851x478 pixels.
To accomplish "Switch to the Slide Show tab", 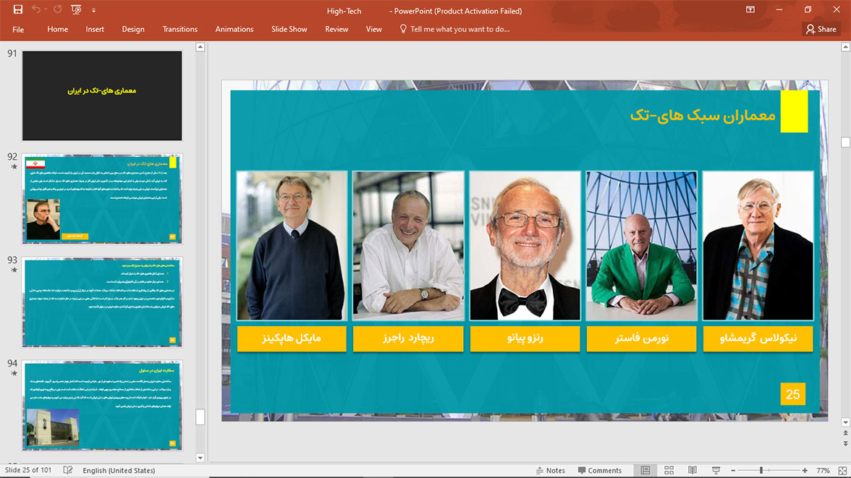I will coord(289,30).
